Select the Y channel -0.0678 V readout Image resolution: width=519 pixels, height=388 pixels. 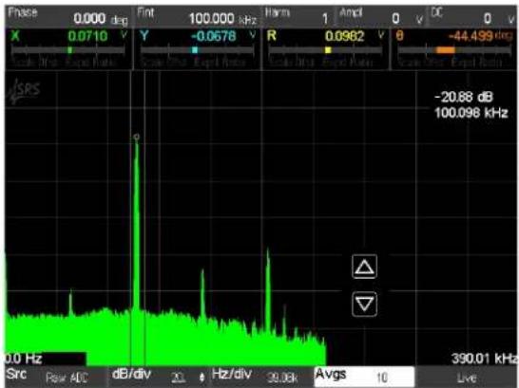(x=198, y=49)
